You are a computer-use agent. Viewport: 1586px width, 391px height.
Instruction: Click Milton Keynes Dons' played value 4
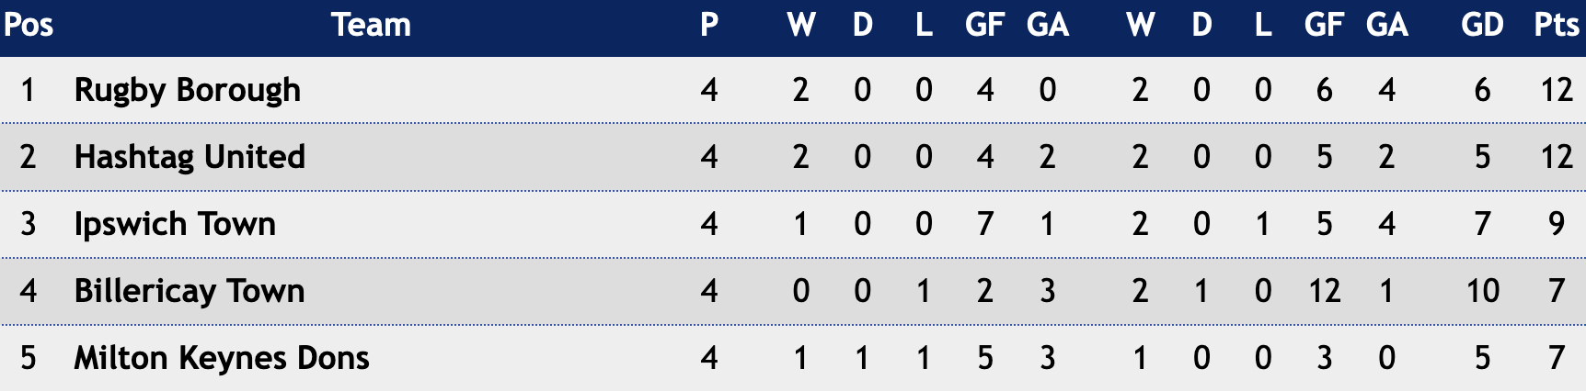tap(708, 358)
